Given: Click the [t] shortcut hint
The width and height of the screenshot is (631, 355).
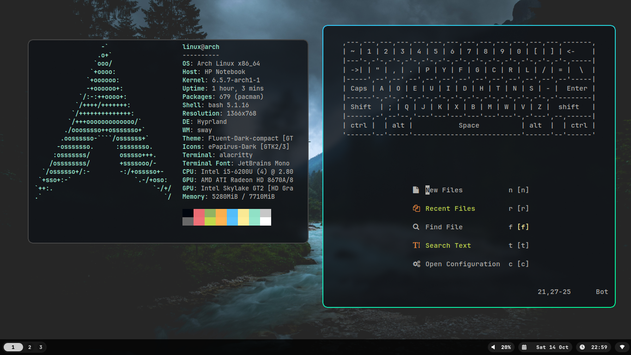Looking at the screenshot, I should point(523,245).
